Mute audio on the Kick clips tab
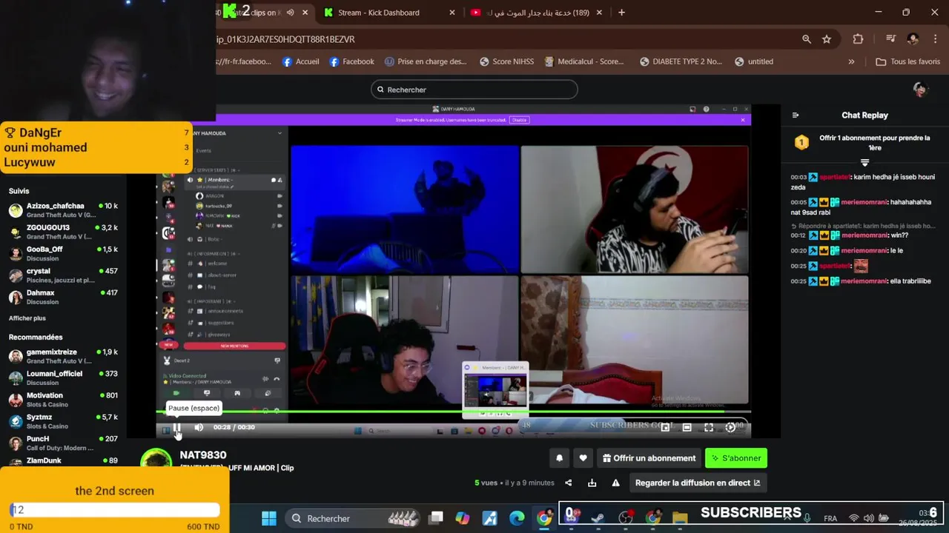 tap(291, 13)
